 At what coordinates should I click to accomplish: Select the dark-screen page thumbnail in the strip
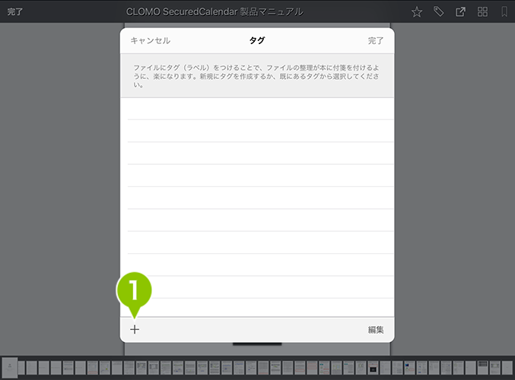pos(373,368)
